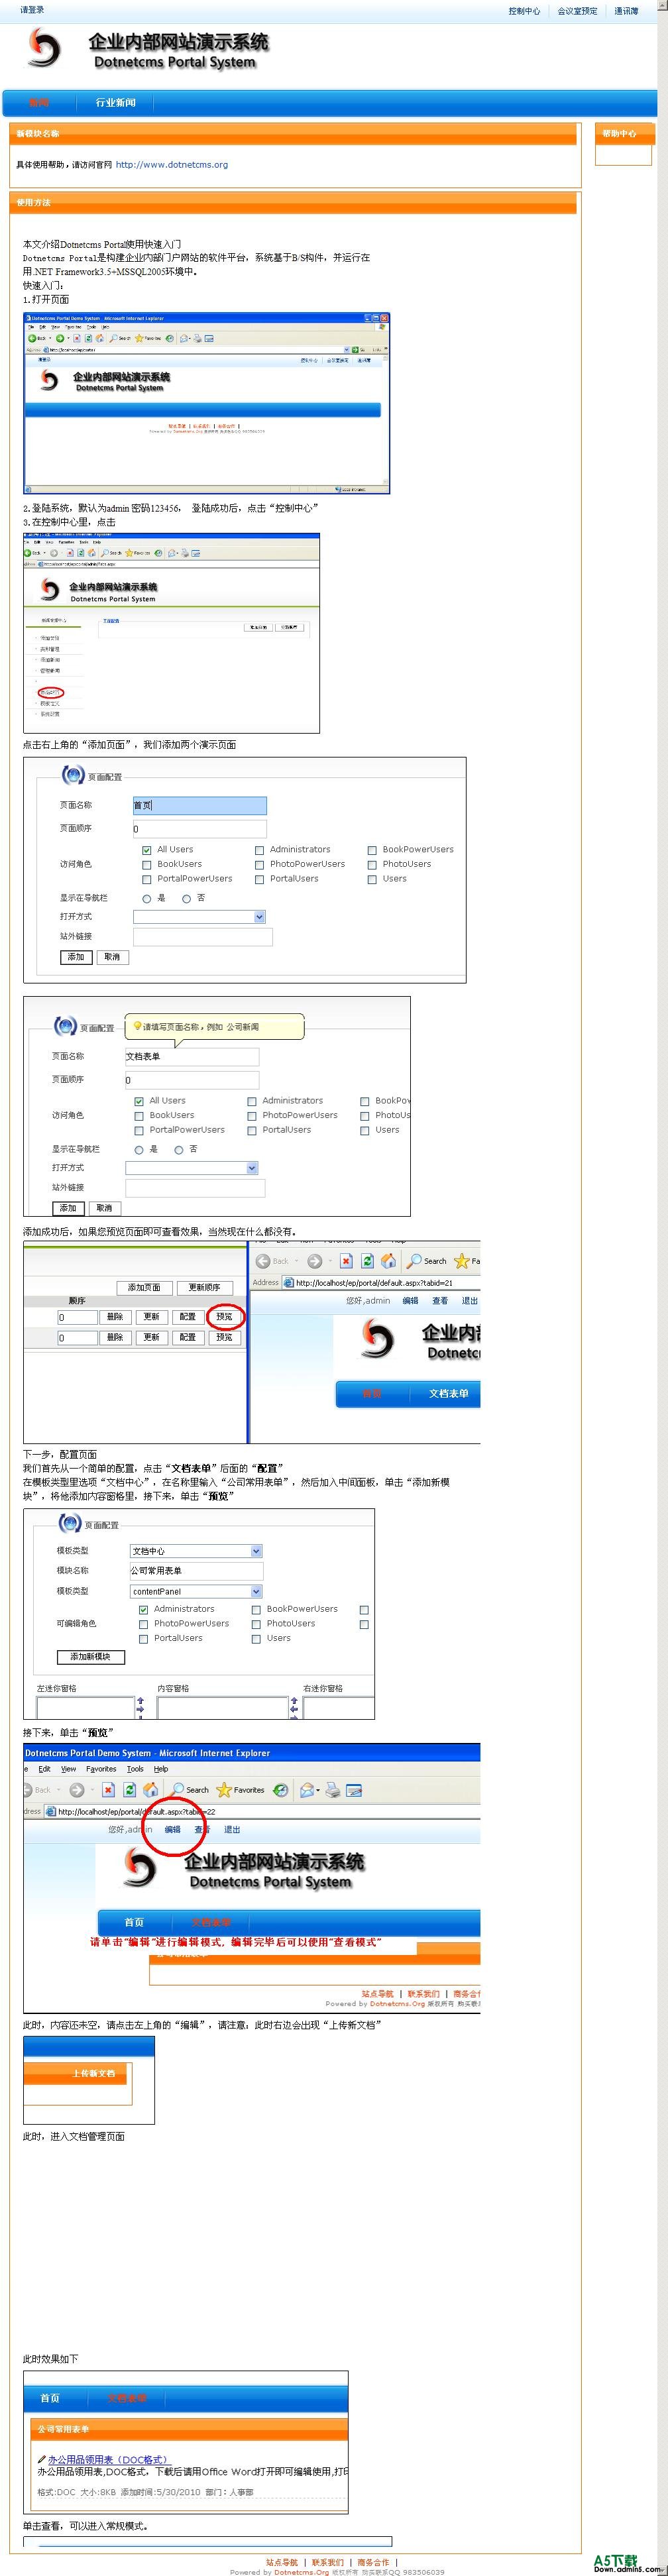
Task: Click the 更新顺序 button
Action: [x=204, y=1287]
